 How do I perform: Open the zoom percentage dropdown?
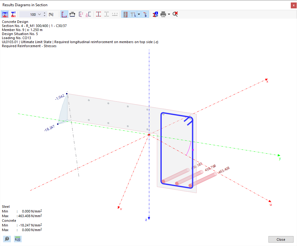click(x=39, y=14)
